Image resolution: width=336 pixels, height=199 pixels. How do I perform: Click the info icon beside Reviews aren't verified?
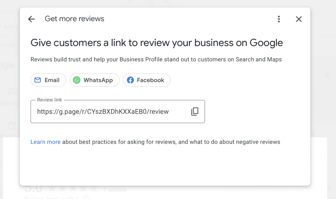87,197
